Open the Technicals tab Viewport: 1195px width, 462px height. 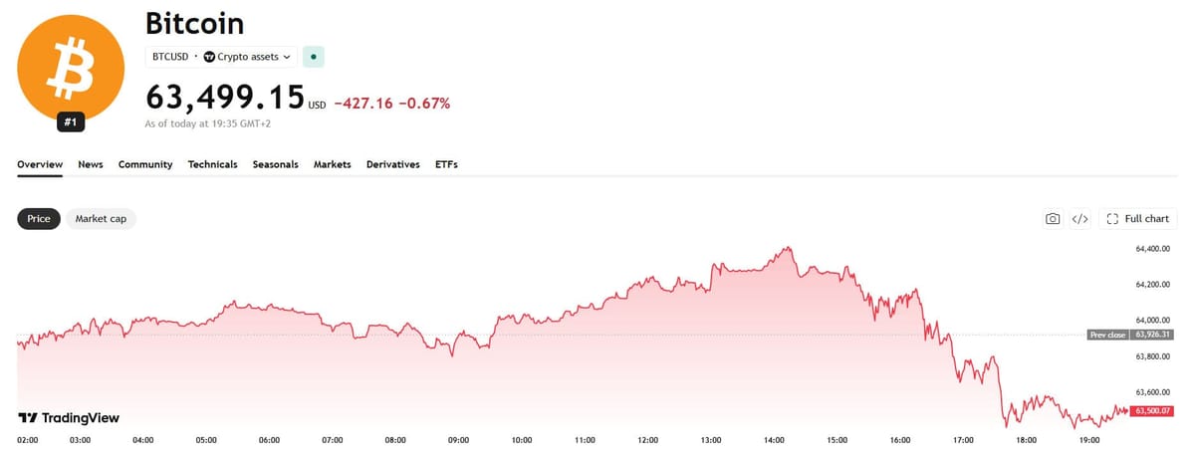(x=213, y=164)
